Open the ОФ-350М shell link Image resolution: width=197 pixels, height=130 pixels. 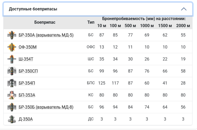(x=28, y=47)
